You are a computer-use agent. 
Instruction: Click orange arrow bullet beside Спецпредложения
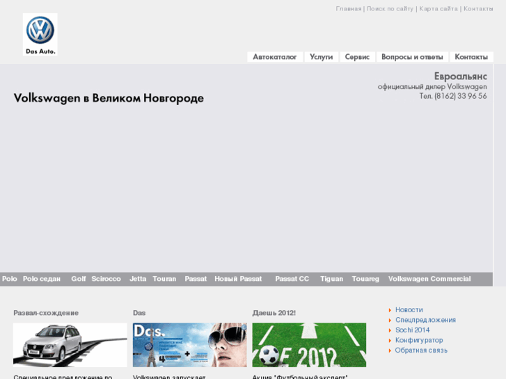(390, 321)
